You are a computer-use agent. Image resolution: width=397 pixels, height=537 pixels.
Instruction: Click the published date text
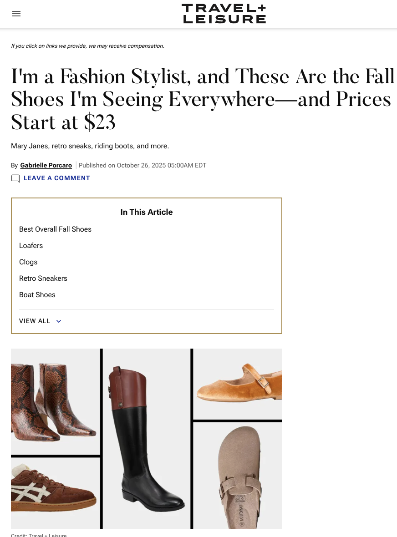coord(143,165)
